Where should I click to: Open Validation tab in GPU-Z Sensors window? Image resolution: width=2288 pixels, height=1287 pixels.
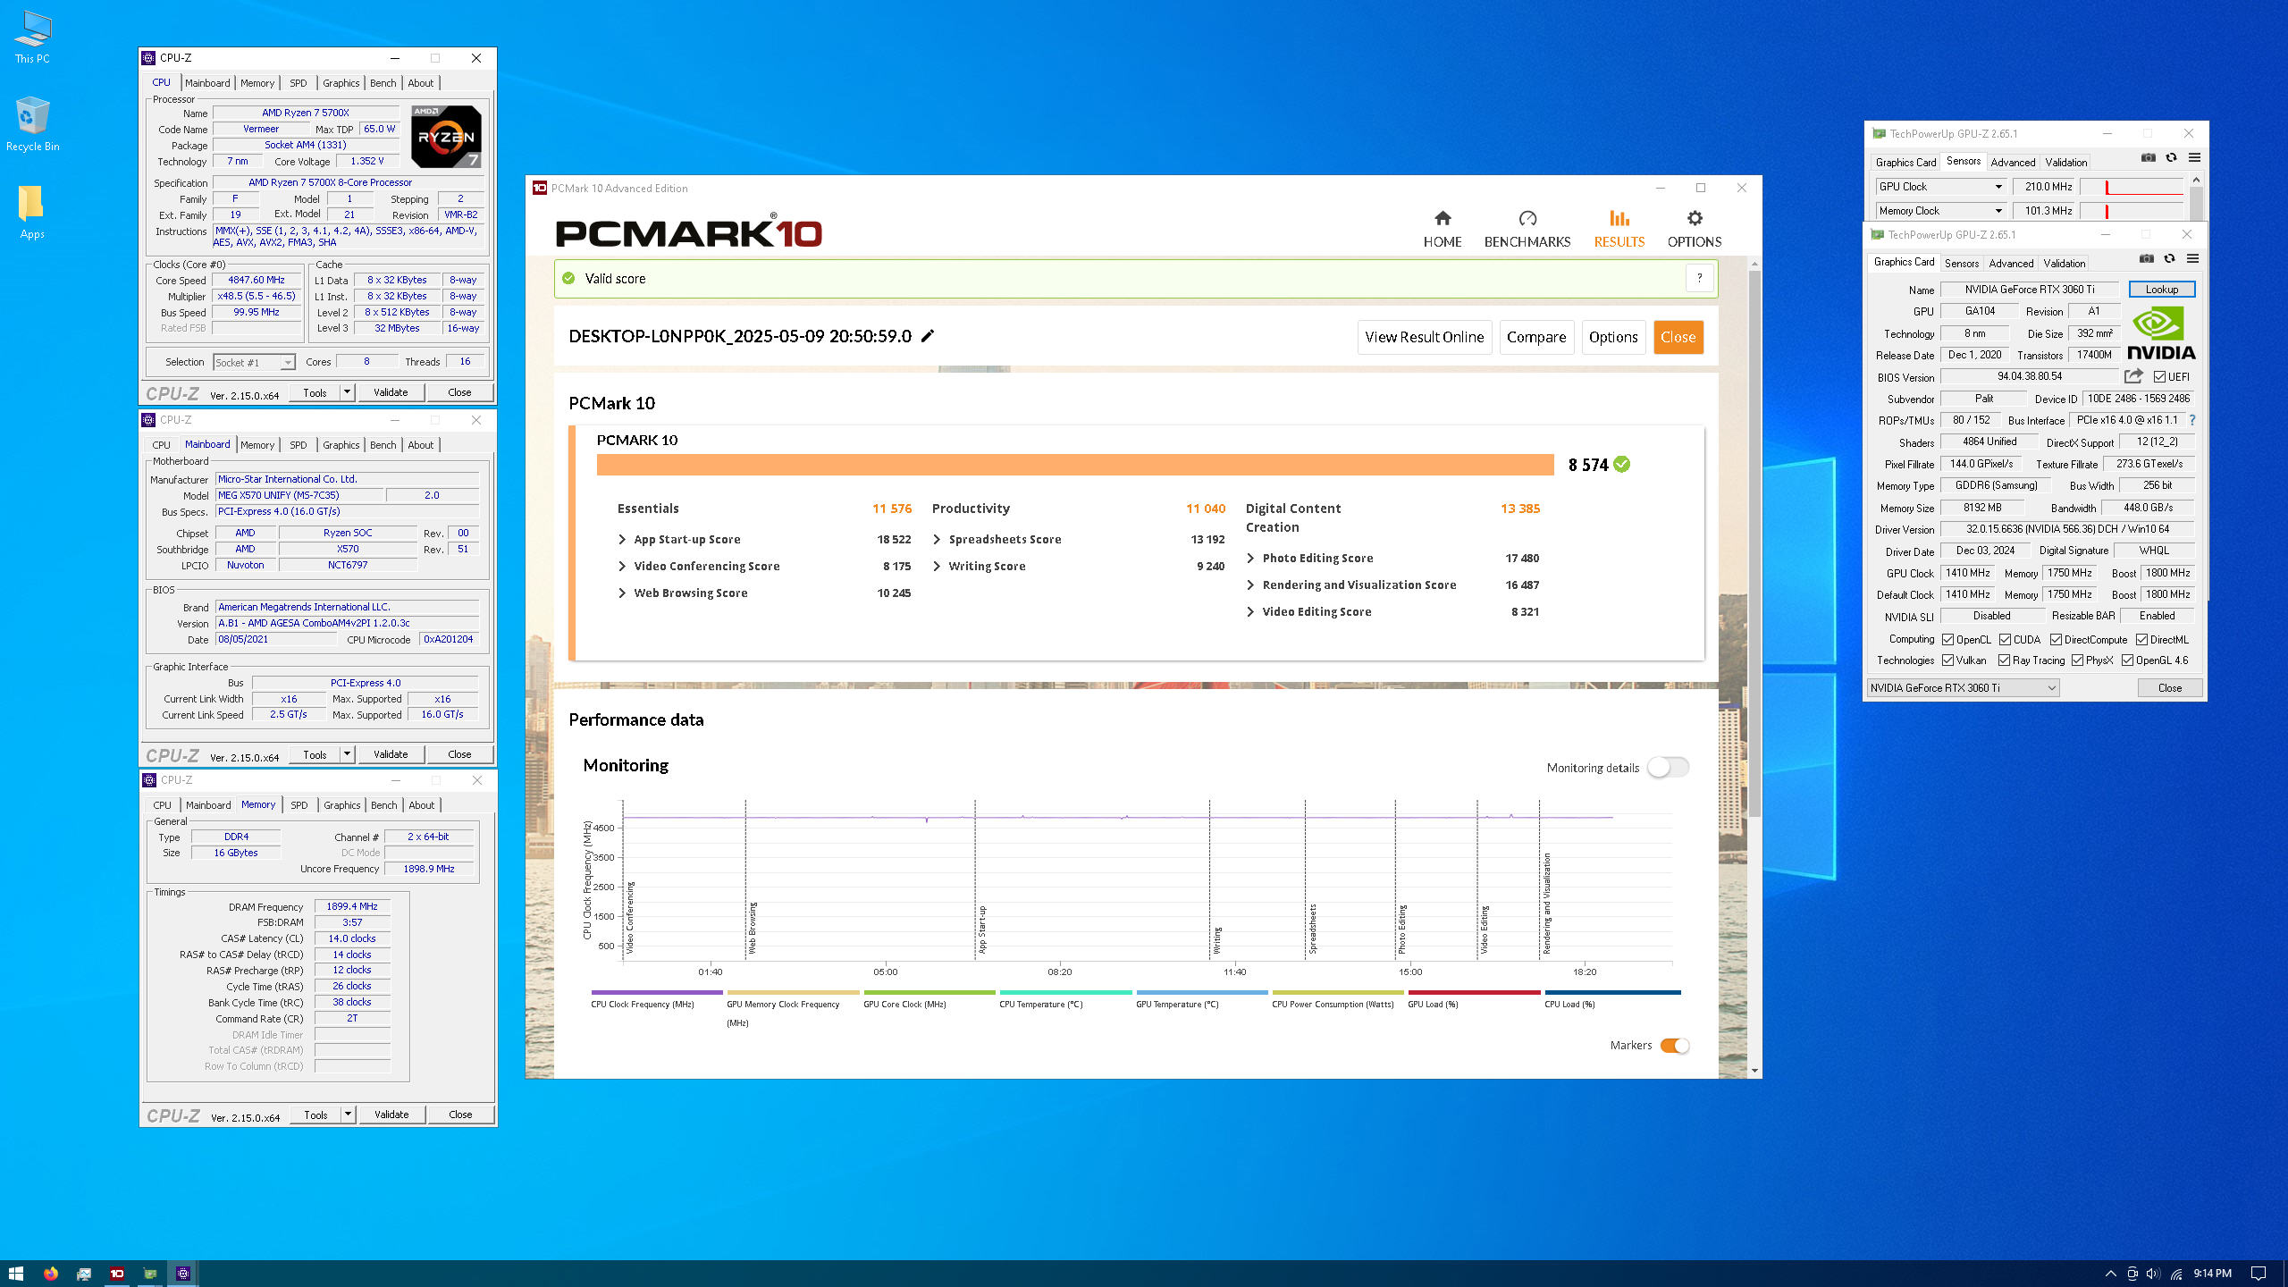coord(2066,163)
